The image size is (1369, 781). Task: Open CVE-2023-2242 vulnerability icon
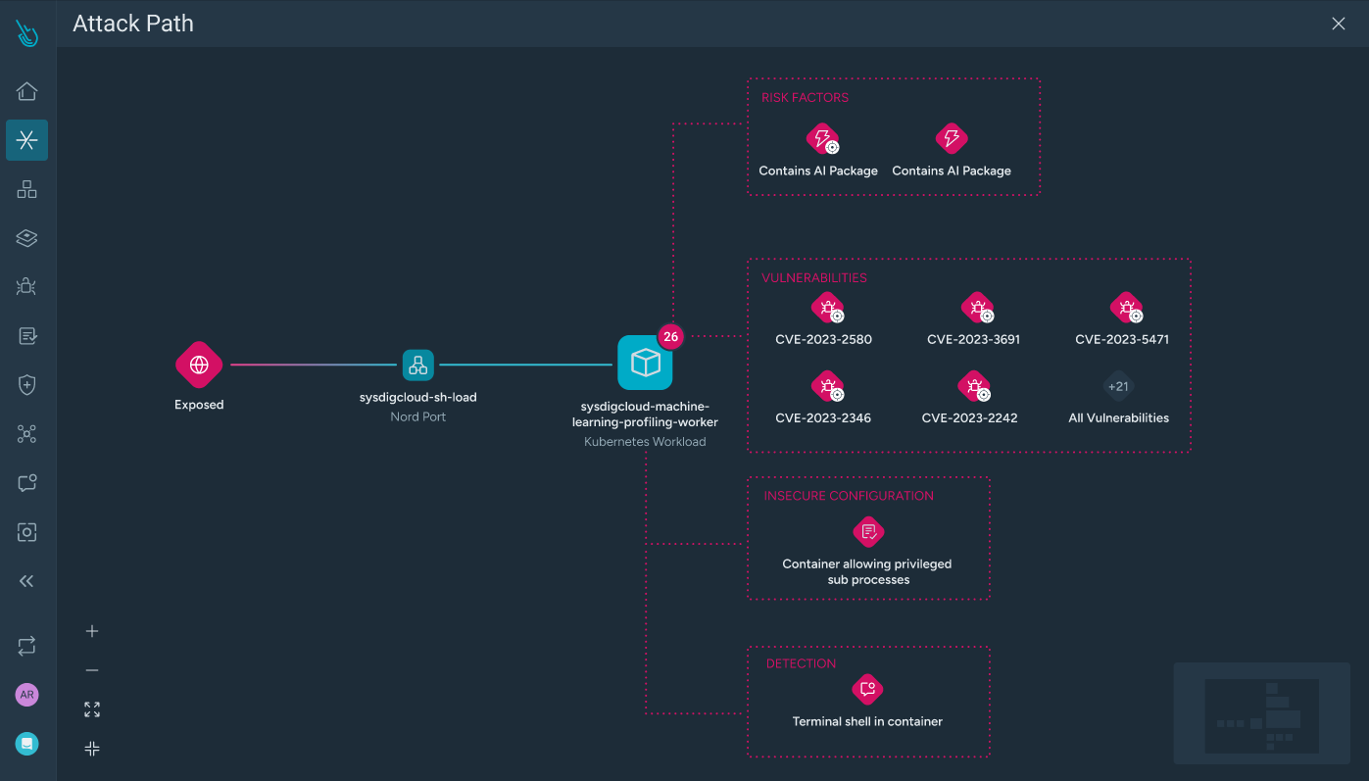973,387
